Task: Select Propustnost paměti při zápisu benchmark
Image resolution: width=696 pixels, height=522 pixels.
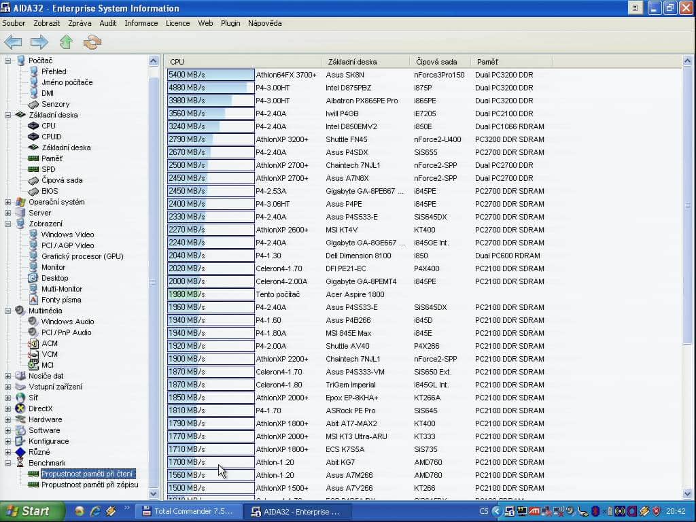Action: pyautogui.click(x=90, y=485)
